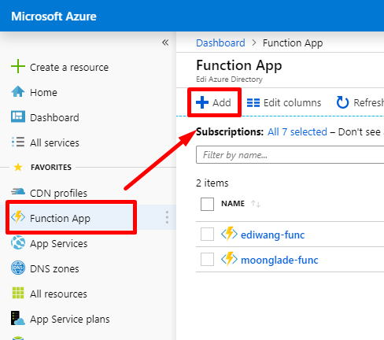
Task: Sort by NAME using sort arrows
Action: pyautogui.click(x=256, y=204)
